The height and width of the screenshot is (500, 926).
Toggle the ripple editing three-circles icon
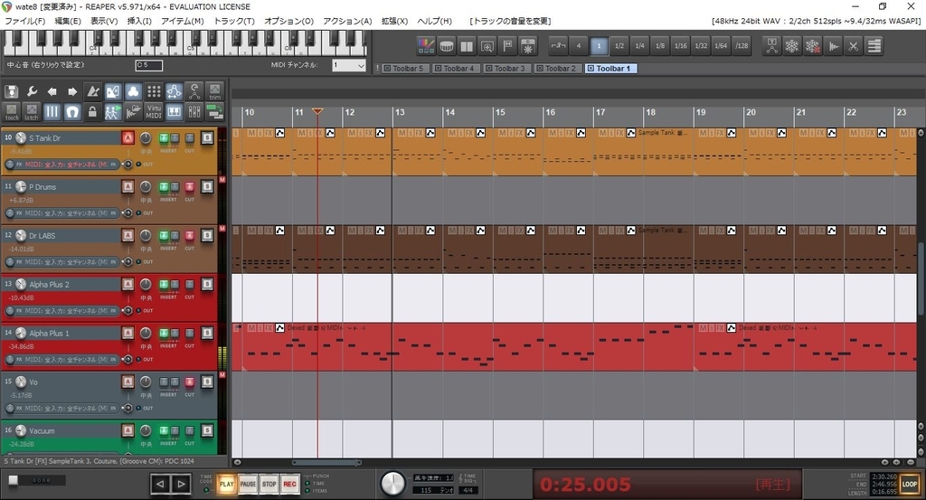coord(134,91)
